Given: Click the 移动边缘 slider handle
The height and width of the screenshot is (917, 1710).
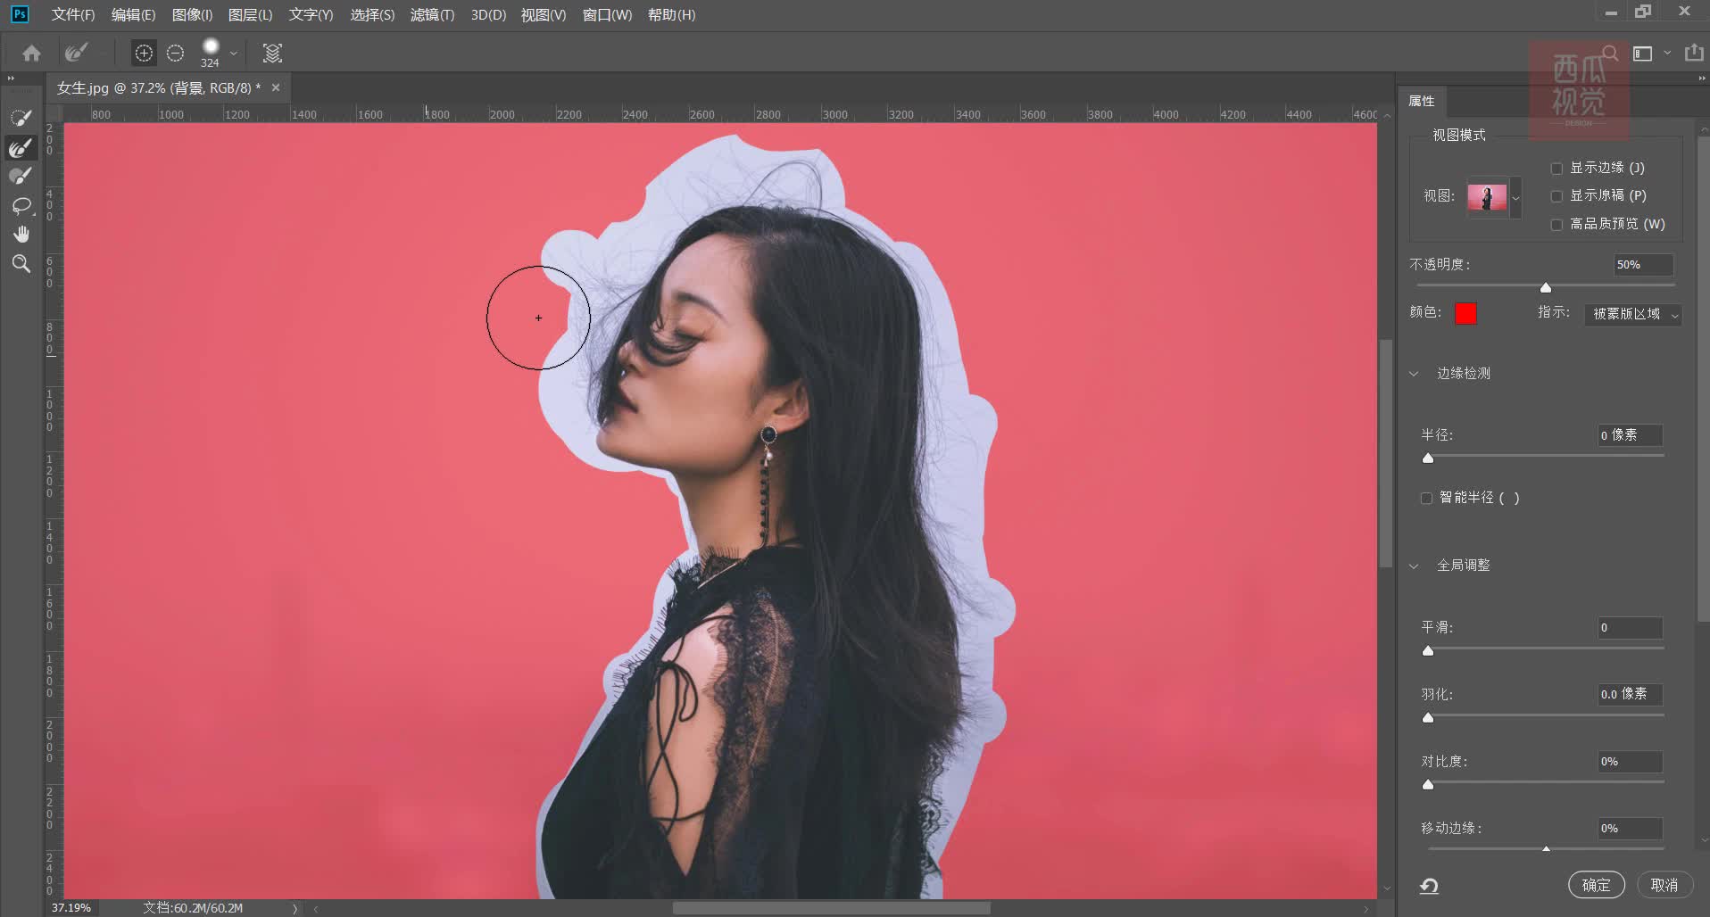Looking at the screenshot, I should [x=1546, y=848].
